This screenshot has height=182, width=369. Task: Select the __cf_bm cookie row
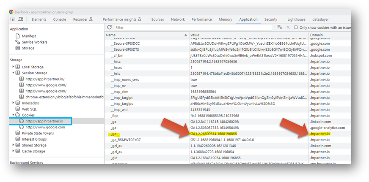(228, 56)
